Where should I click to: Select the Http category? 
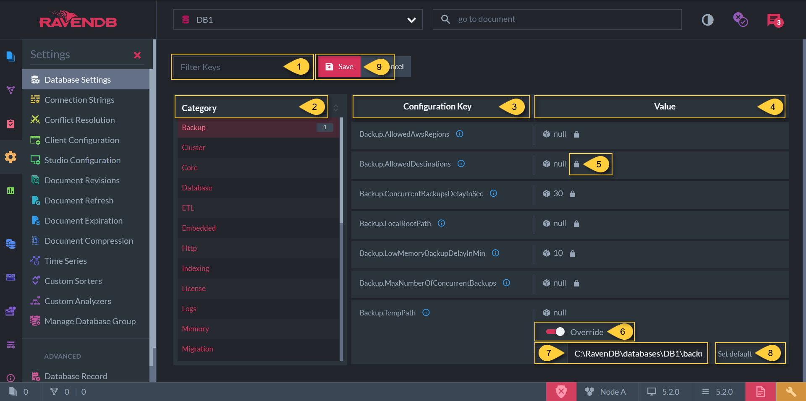[258, 248]
